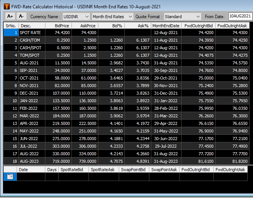The width and height of the screenshot is (253, 198).
Task: Click the SwapPointBid column header
Action: (134, 170)
